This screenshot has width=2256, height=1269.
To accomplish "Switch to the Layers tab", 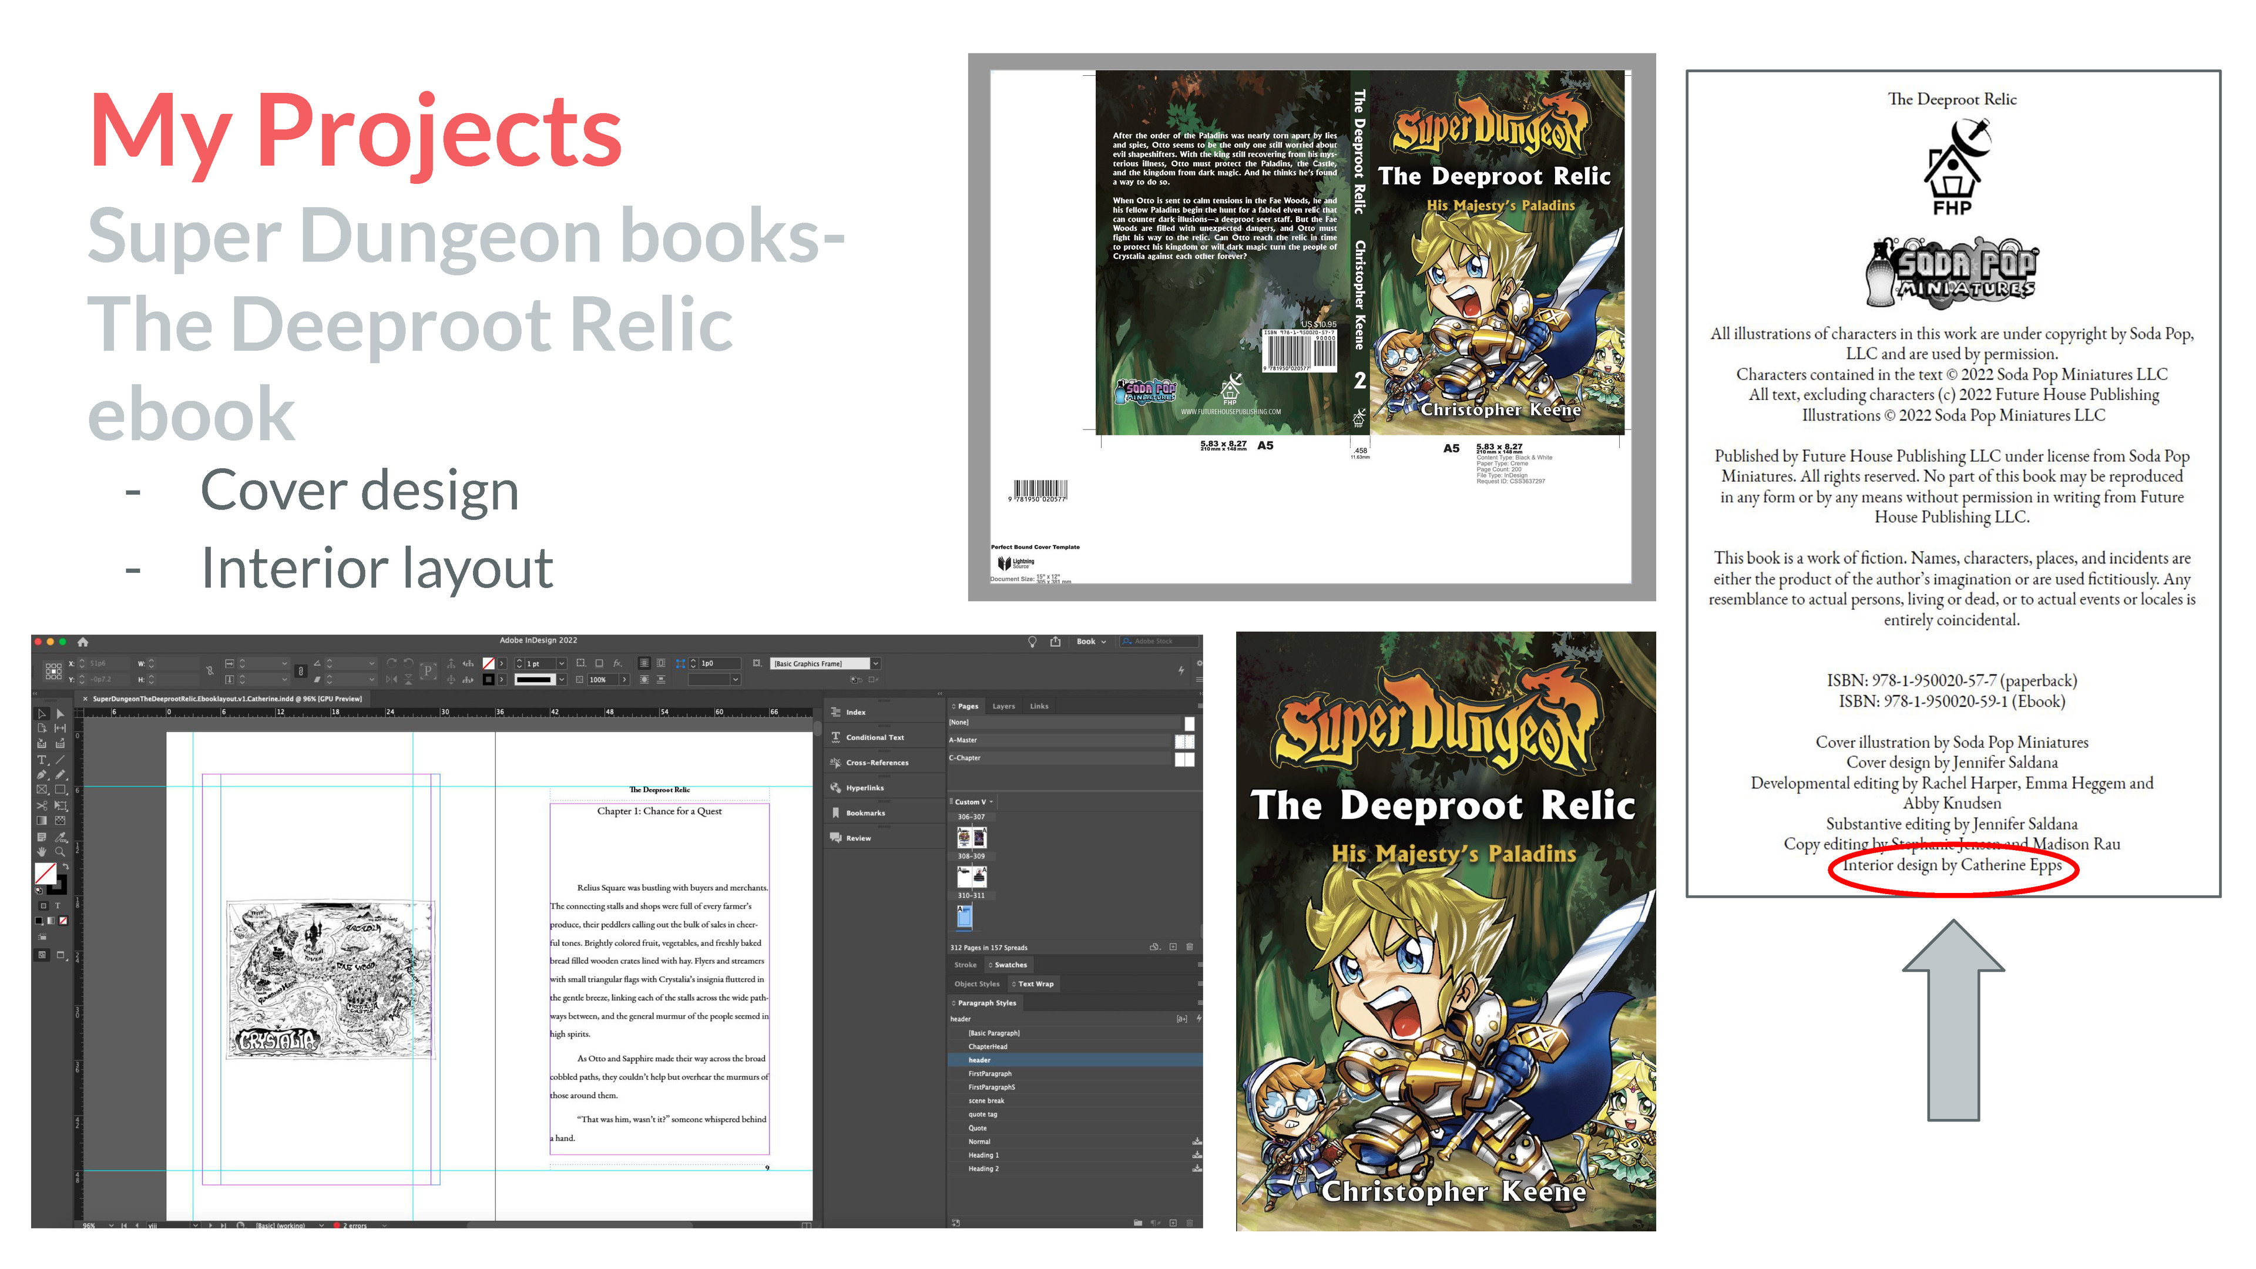I will pos(1003,706).
